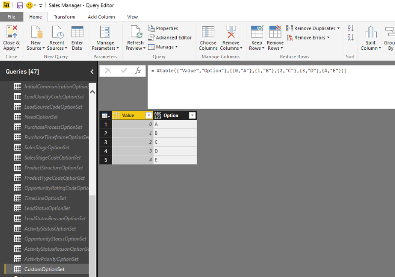This screenshot has height=277, width=395.
Task: Click the Choose Columns icon
Action: 208,32
